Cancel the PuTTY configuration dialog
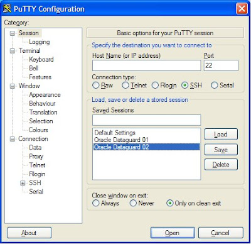 (x=221, y=233)
